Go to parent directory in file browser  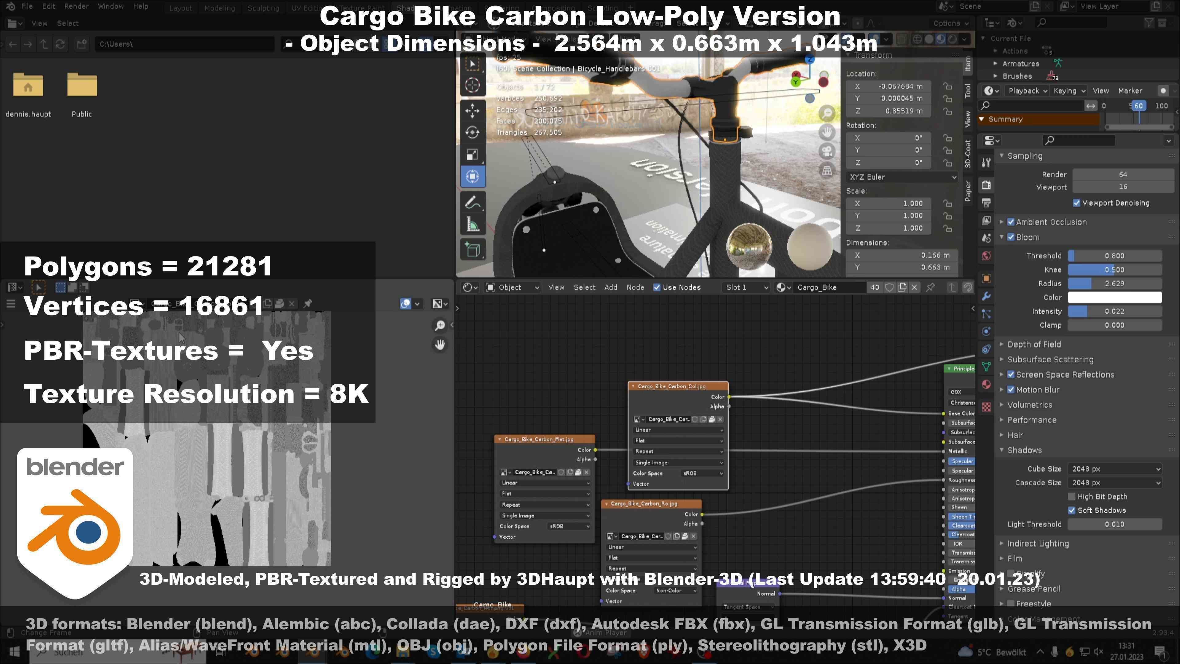coord(44,45)
